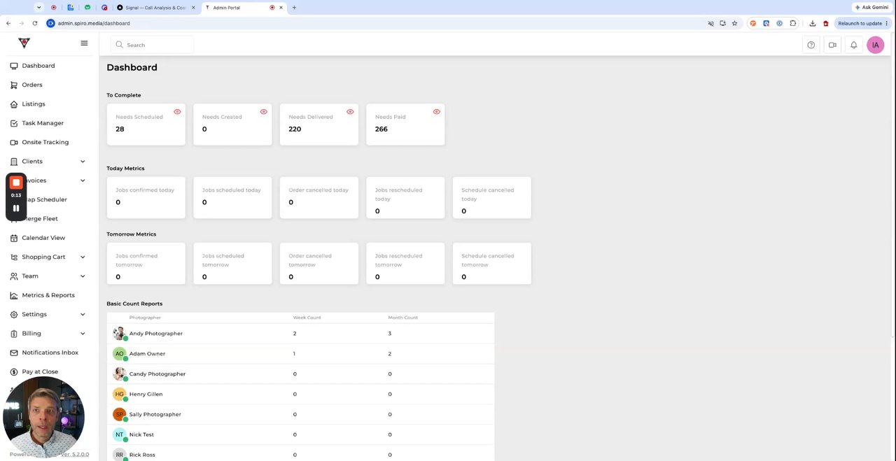896x461 pixels.
Task: Expand the Clients sidebar menu chevron
Action: pos(83,162)
